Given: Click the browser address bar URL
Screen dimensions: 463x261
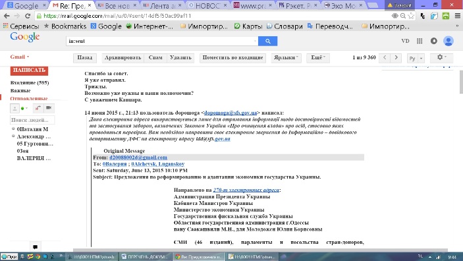Looking at the screenshot, I should point(117,16).
